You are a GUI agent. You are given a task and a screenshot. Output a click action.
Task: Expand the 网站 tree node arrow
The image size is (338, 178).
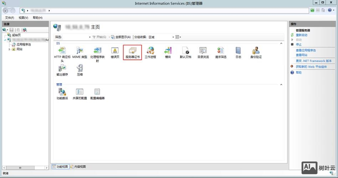pos(10,49)
